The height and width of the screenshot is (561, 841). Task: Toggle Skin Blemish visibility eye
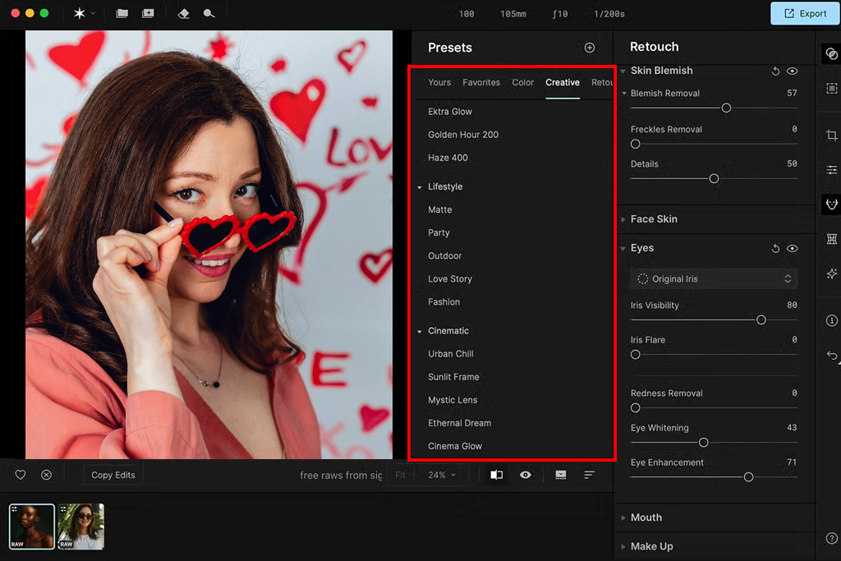point(793,71)
